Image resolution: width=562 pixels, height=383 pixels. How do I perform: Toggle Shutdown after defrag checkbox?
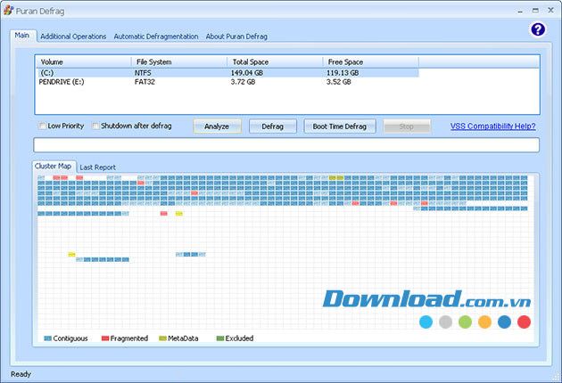point(95,126)
